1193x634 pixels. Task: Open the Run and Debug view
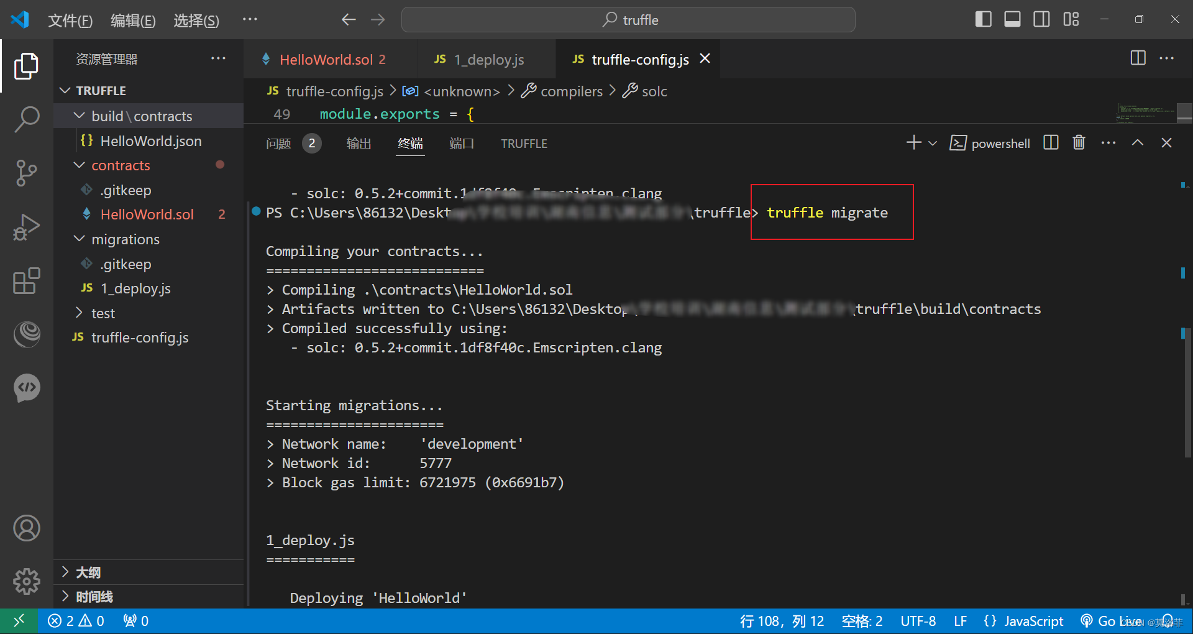click(x=26, y=227)
